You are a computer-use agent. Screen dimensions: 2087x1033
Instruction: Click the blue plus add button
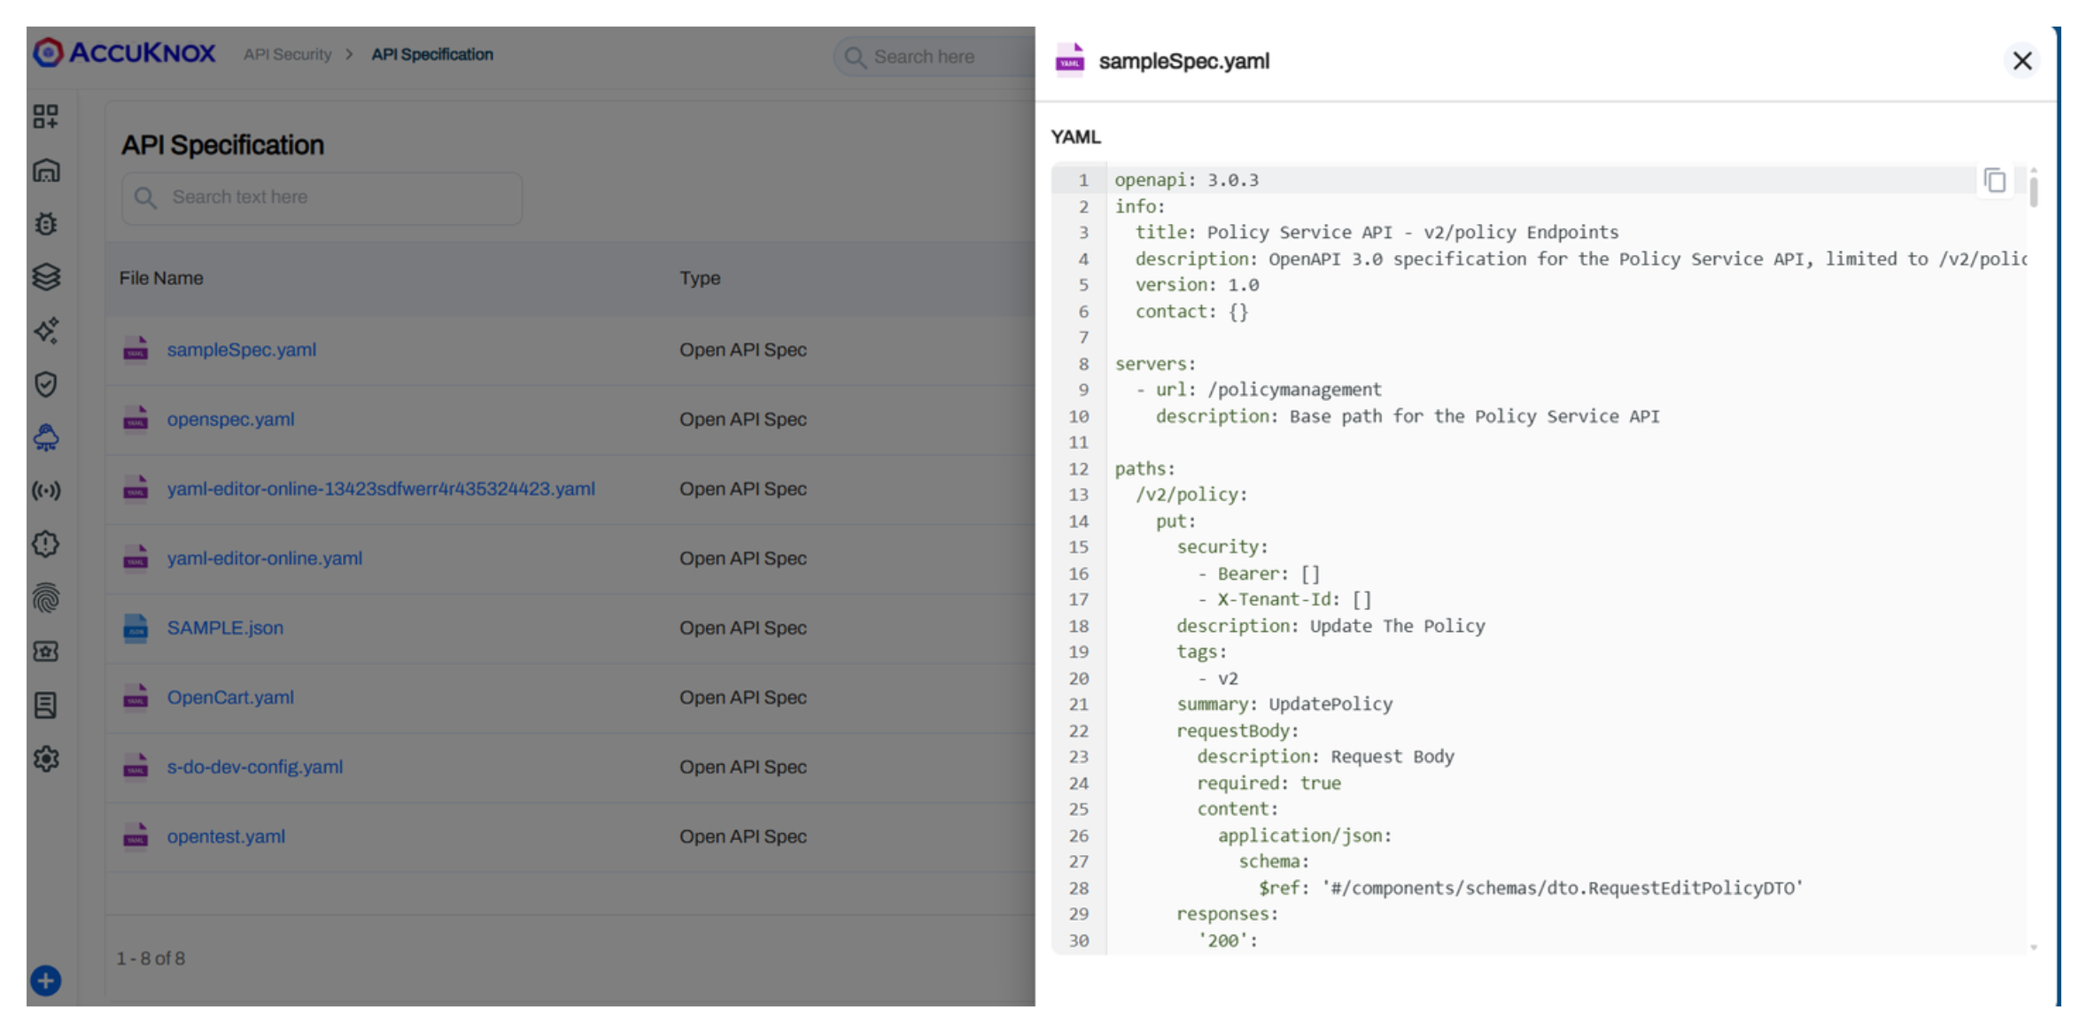pyautogui.click(x=46, y=981)
